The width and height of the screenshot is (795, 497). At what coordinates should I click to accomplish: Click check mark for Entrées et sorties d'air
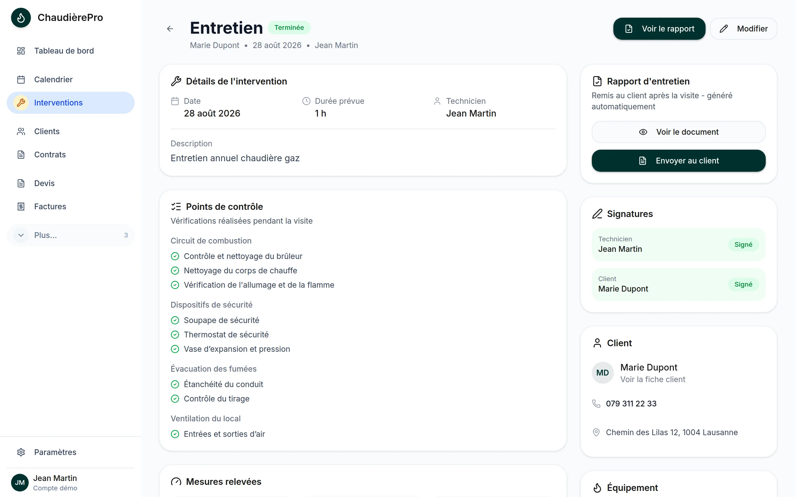(175, 434)
